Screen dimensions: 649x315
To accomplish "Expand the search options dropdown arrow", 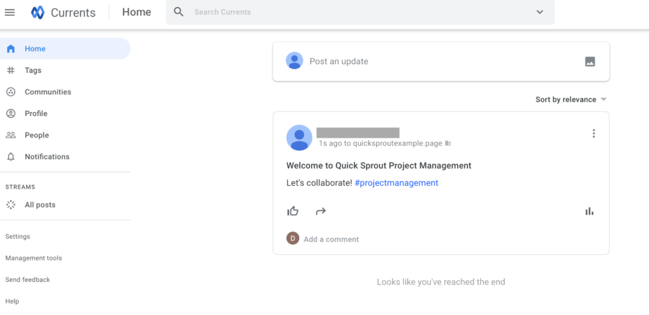I will 540,12.
